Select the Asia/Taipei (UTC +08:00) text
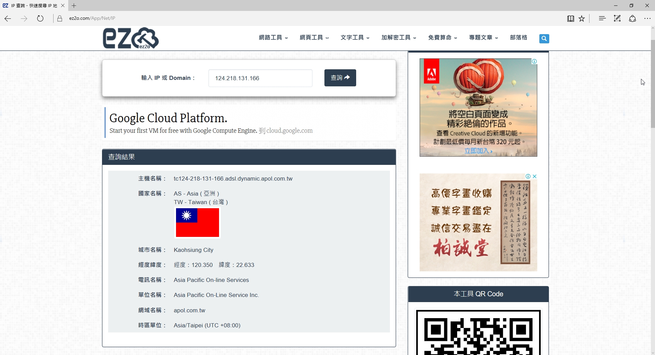Image resolution: width=655 pixels, height=355 pixels. 207,325
